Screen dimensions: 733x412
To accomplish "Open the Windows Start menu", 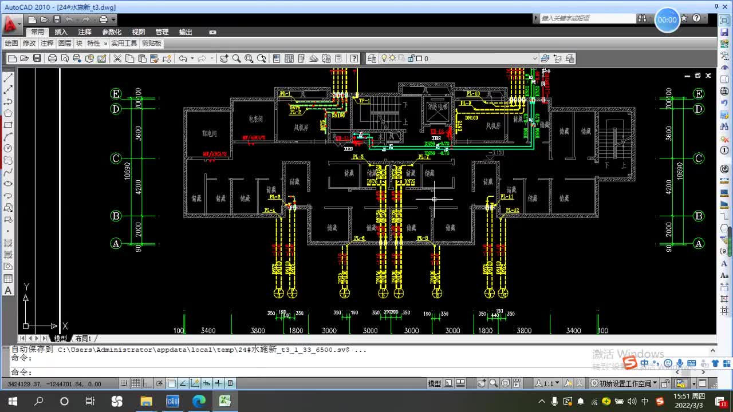I will point(13,401).
